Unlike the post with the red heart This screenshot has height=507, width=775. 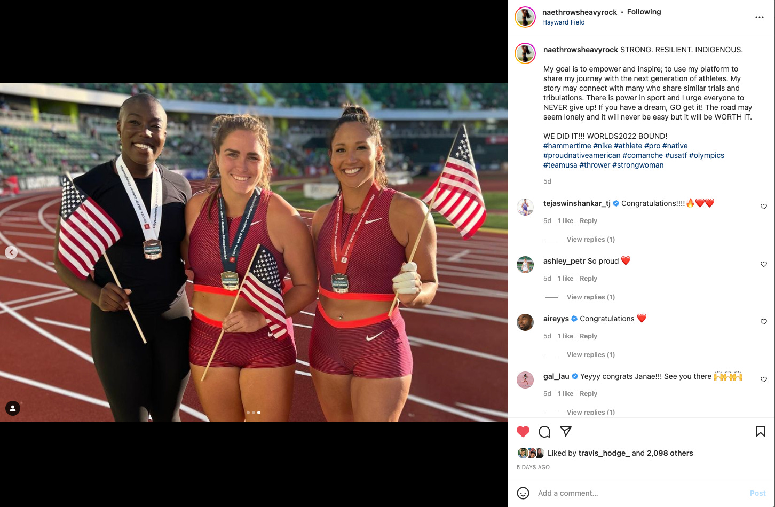(523, 432)
